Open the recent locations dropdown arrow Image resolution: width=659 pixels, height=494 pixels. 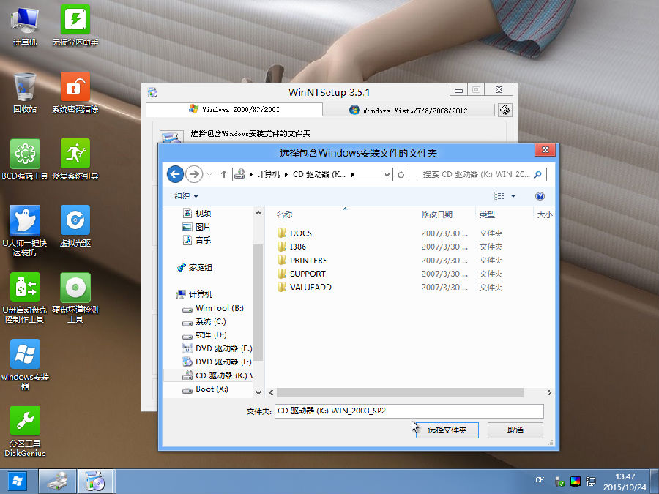[x=209, y=174]
